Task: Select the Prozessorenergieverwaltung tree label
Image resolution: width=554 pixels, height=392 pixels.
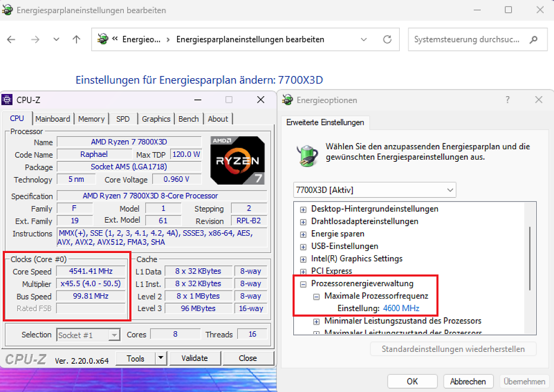Action: pyautogui.click(x=362, y=283)
